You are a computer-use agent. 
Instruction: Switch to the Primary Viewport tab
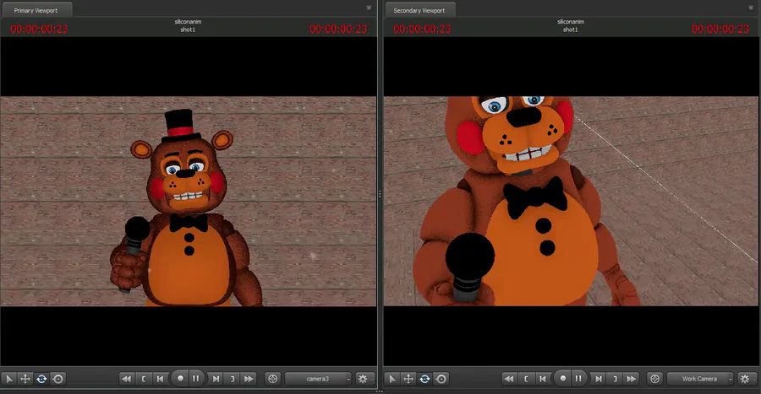(x=36, y=10)
